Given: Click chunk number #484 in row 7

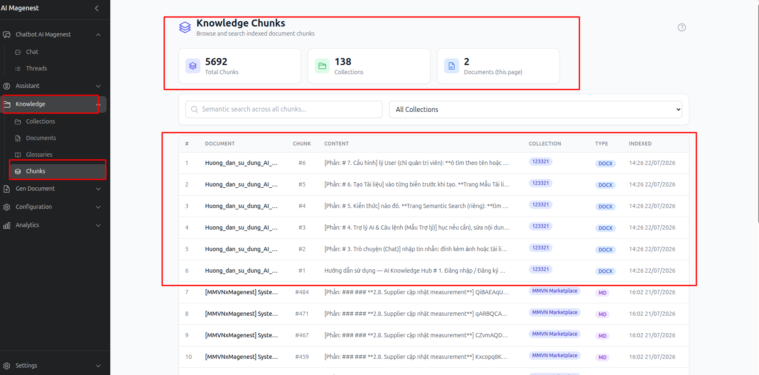Looking at the screenshot, I should coord(302,293).
